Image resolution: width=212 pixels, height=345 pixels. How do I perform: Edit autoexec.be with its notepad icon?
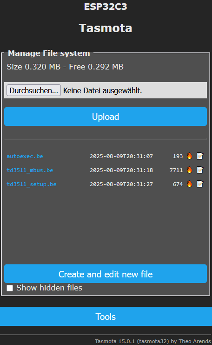200,156
